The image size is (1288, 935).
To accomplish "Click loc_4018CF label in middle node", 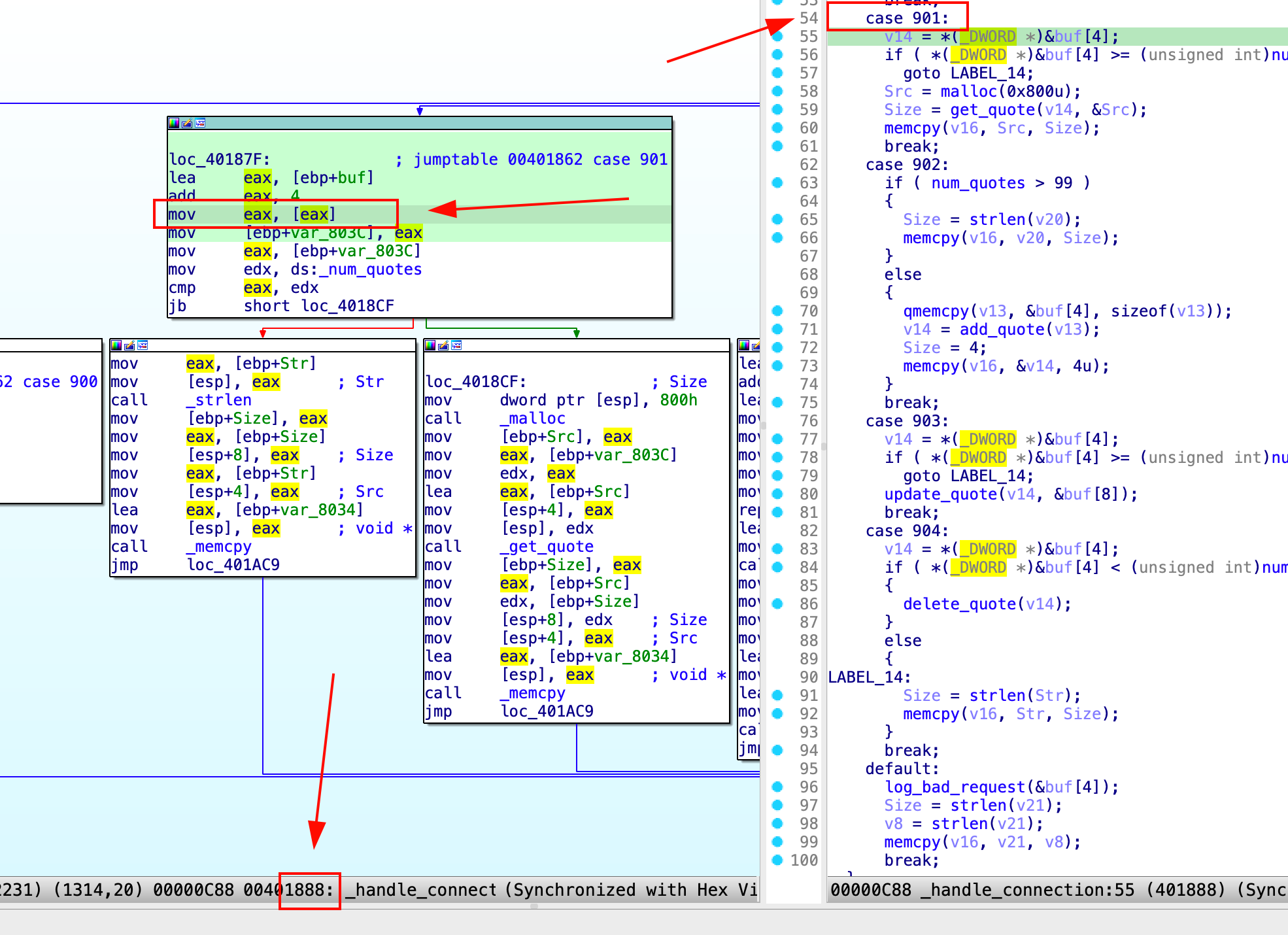I will coord(475,382).
